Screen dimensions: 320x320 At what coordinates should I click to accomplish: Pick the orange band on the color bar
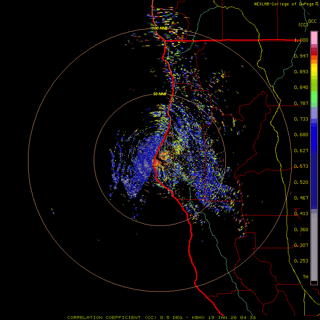click(x=314, y=62)
